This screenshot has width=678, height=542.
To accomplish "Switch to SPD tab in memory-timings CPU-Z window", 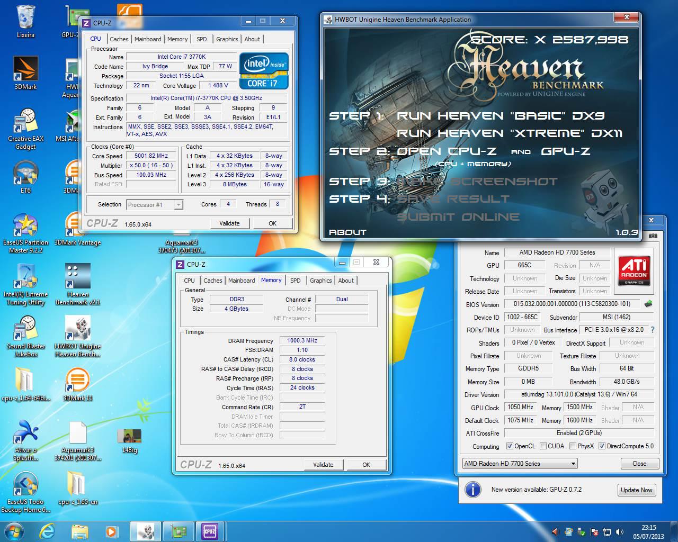I will pyautogui.click(x=296, y=281).
